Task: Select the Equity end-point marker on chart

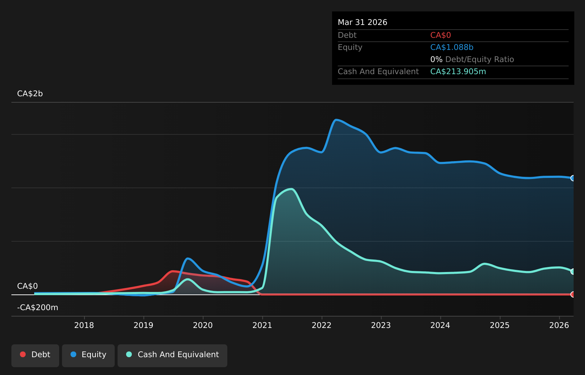Action: coord(573,178)
